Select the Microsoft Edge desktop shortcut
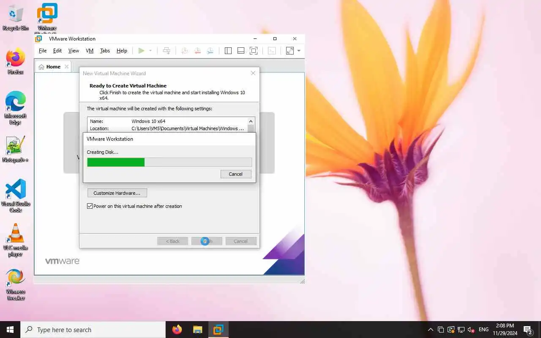The width and height of the screenshot is (541, 338). pyautogui.click(x=16, y=108)
